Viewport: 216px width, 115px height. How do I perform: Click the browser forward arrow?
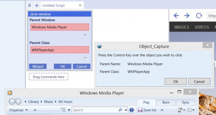pyautogui.click(x=187, y=16)
